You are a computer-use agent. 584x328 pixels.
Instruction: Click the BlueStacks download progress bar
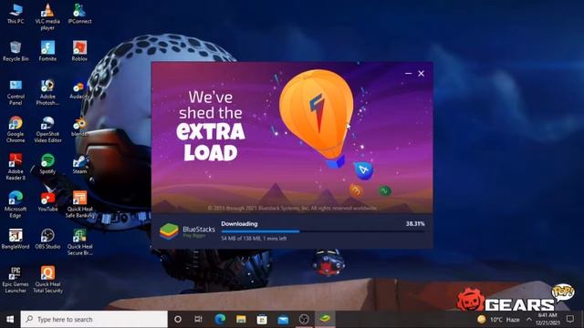pos(322,231)
